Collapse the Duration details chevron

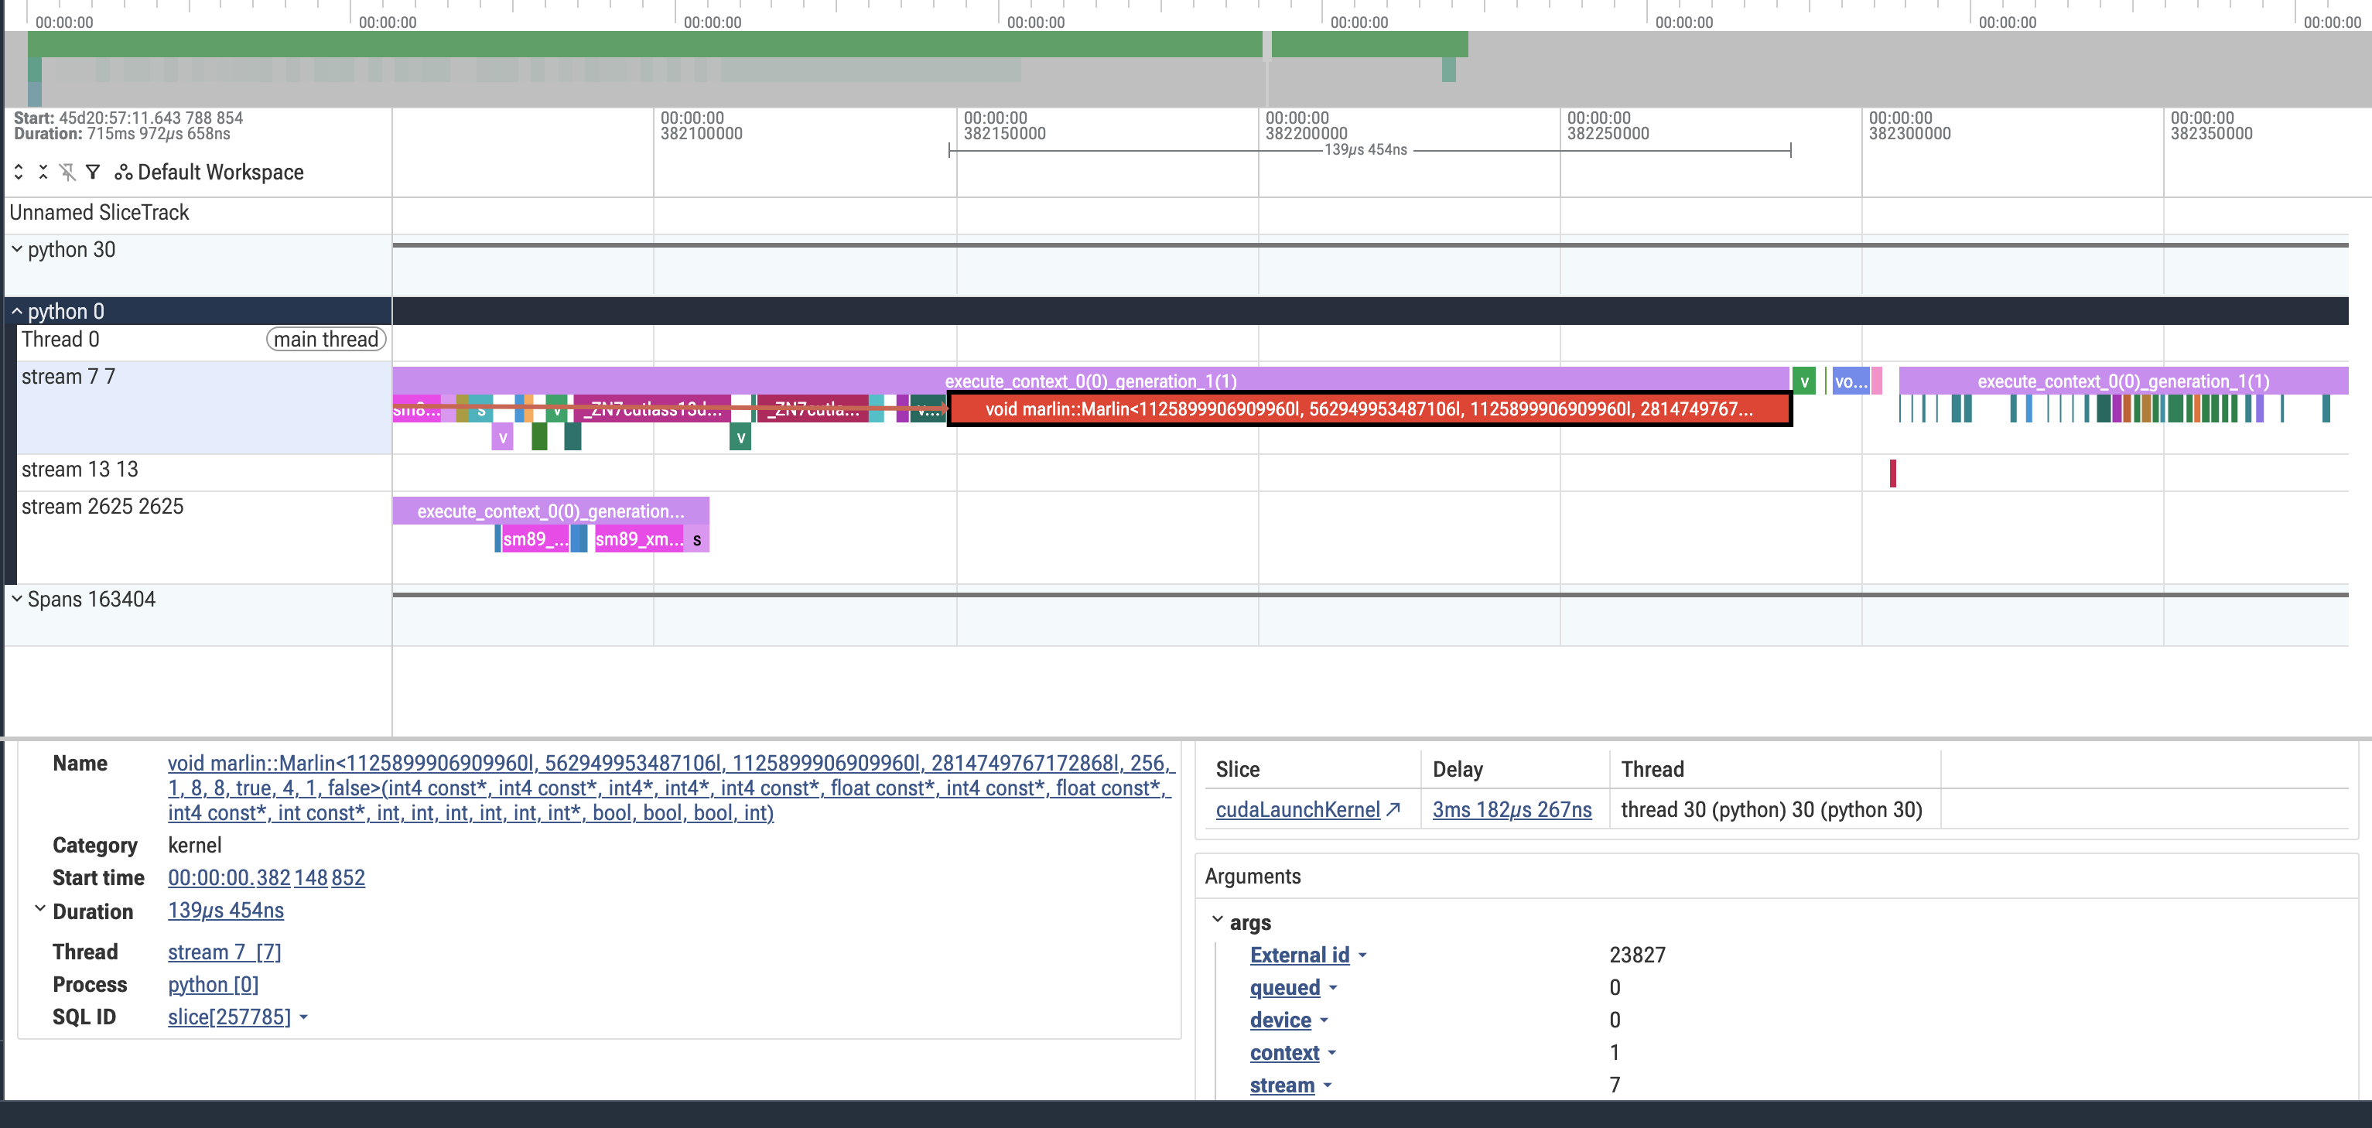(40, 909)
